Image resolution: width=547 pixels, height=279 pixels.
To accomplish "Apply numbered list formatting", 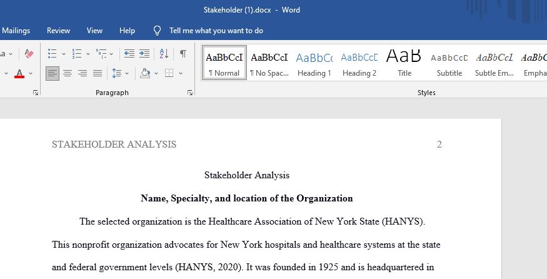I will tap(77, 54).
